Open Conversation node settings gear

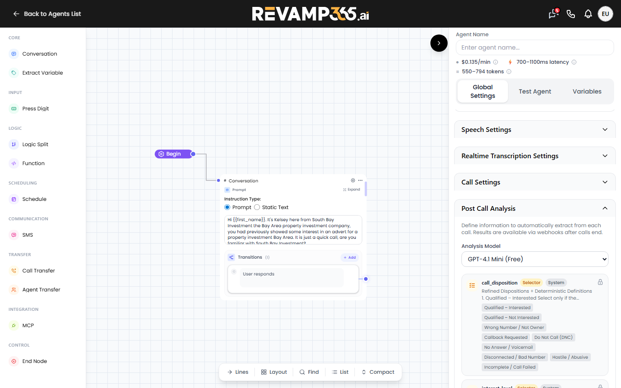point(353,181)
